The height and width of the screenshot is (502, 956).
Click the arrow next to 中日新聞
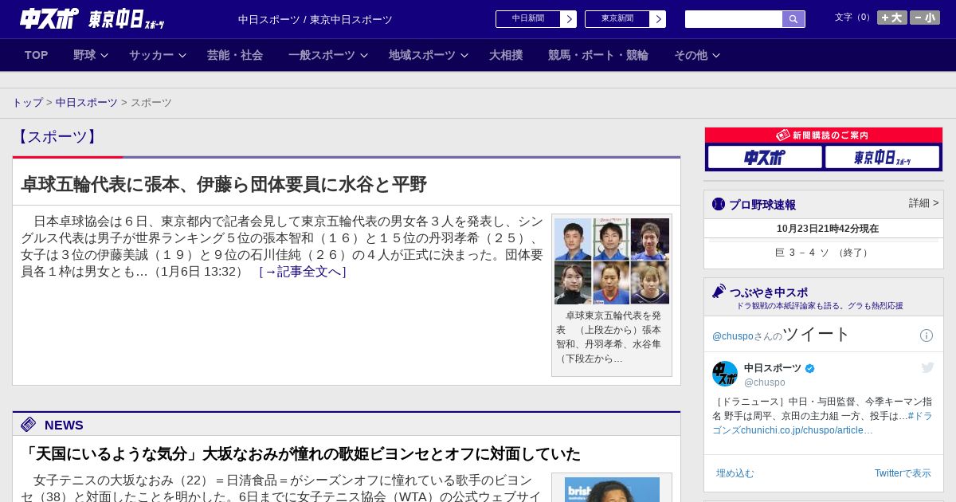point(569,19)
